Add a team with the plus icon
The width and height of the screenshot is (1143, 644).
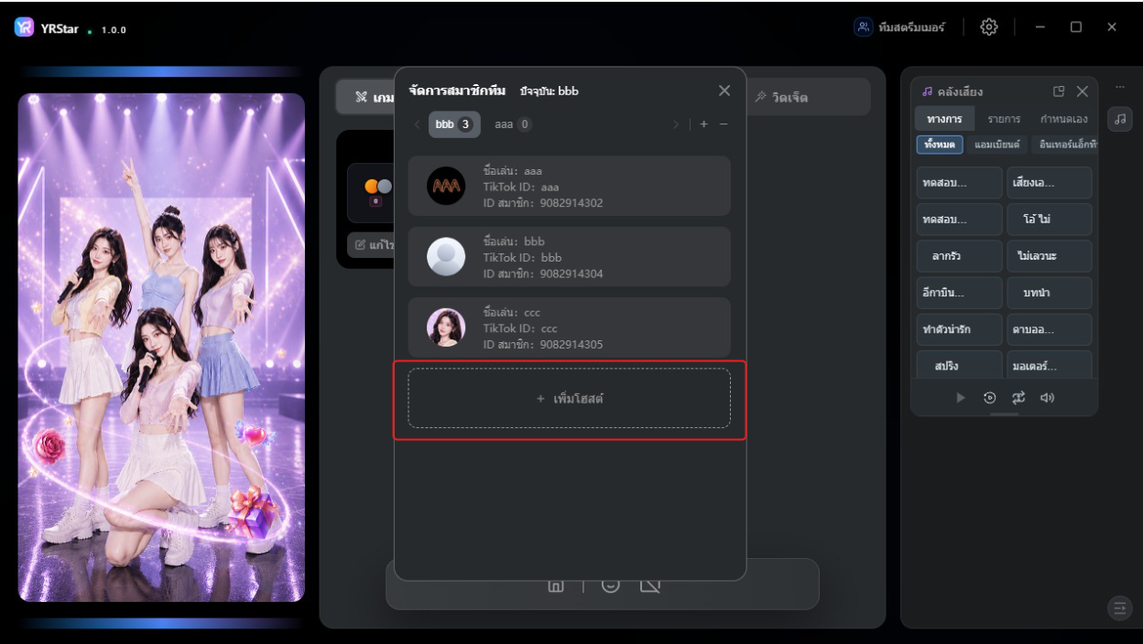703,124
